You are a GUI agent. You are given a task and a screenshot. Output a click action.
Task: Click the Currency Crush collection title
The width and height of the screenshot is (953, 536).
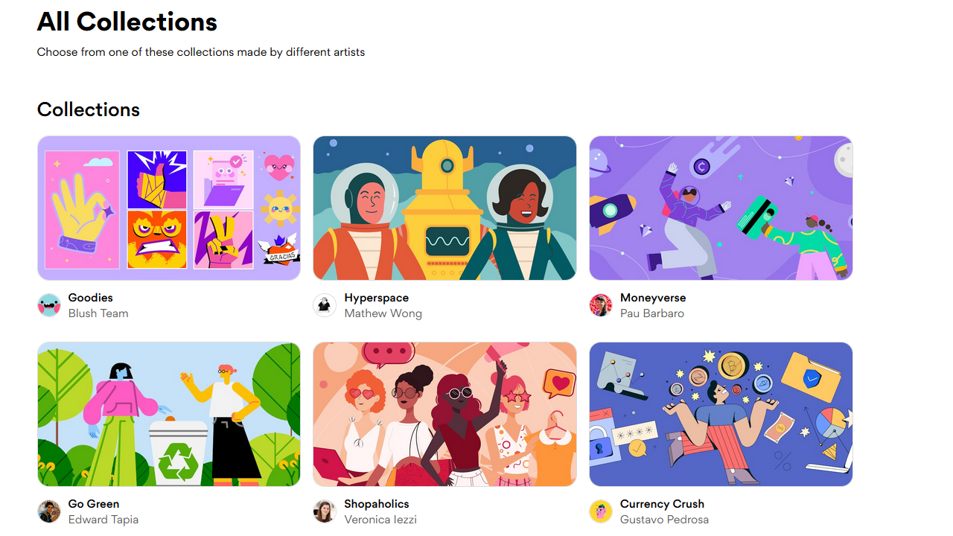coord(662,504)
